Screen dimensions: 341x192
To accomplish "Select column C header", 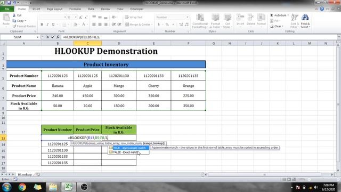I will click(x=87, y=43).
